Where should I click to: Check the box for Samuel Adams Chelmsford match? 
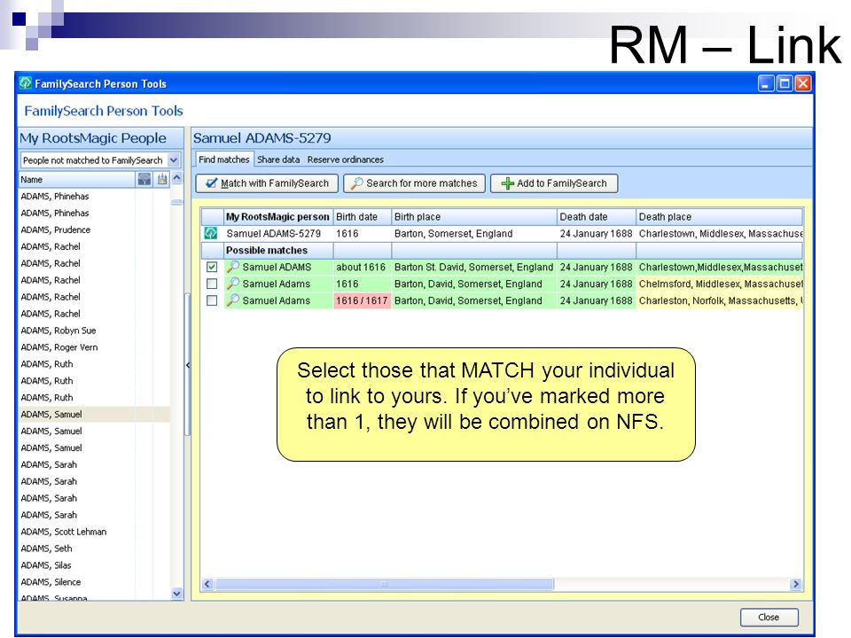click(x=212, y=284)
